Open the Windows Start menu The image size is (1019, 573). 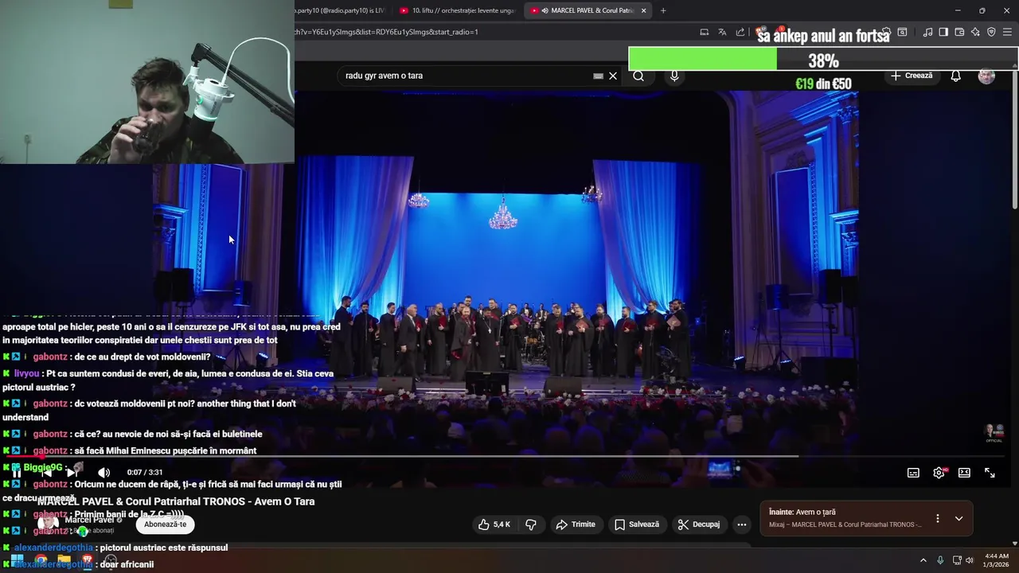(17, 560)
